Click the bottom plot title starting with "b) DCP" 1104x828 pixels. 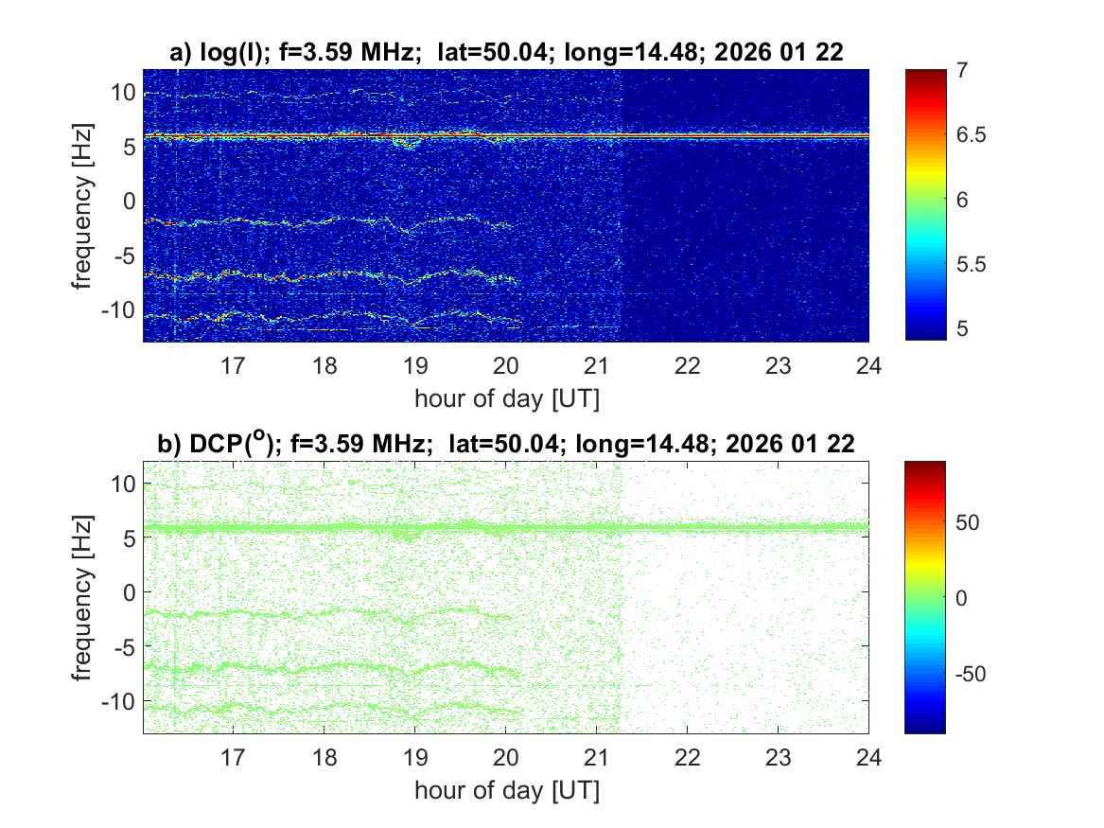(506, 444)
